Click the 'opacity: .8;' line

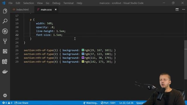[45, 27]
